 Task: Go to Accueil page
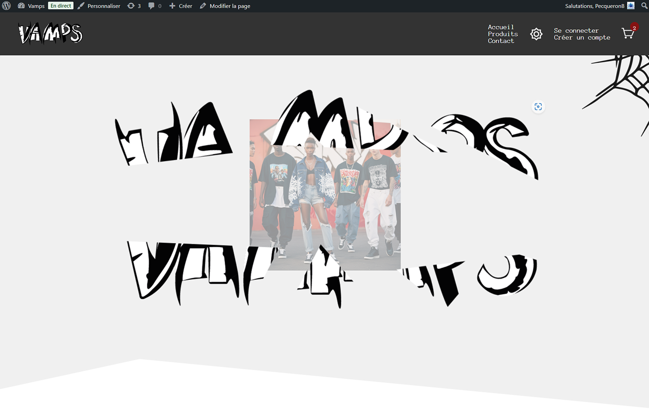point(501,27)
